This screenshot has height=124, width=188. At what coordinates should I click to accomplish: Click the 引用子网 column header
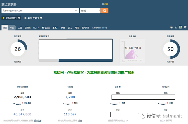coord(166,87)
